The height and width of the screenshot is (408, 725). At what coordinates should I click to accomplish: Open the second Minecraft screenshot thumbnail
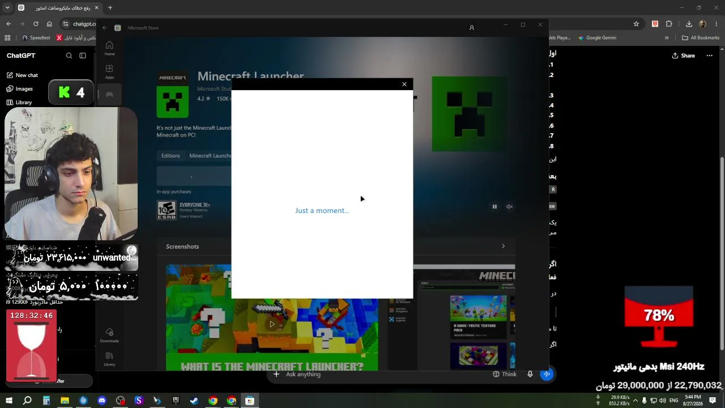click(464, 317)
